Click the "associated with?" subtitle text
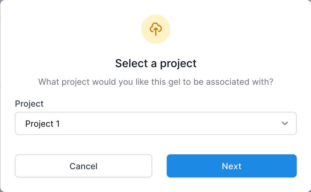311x192 pixels. pos(240,82)
